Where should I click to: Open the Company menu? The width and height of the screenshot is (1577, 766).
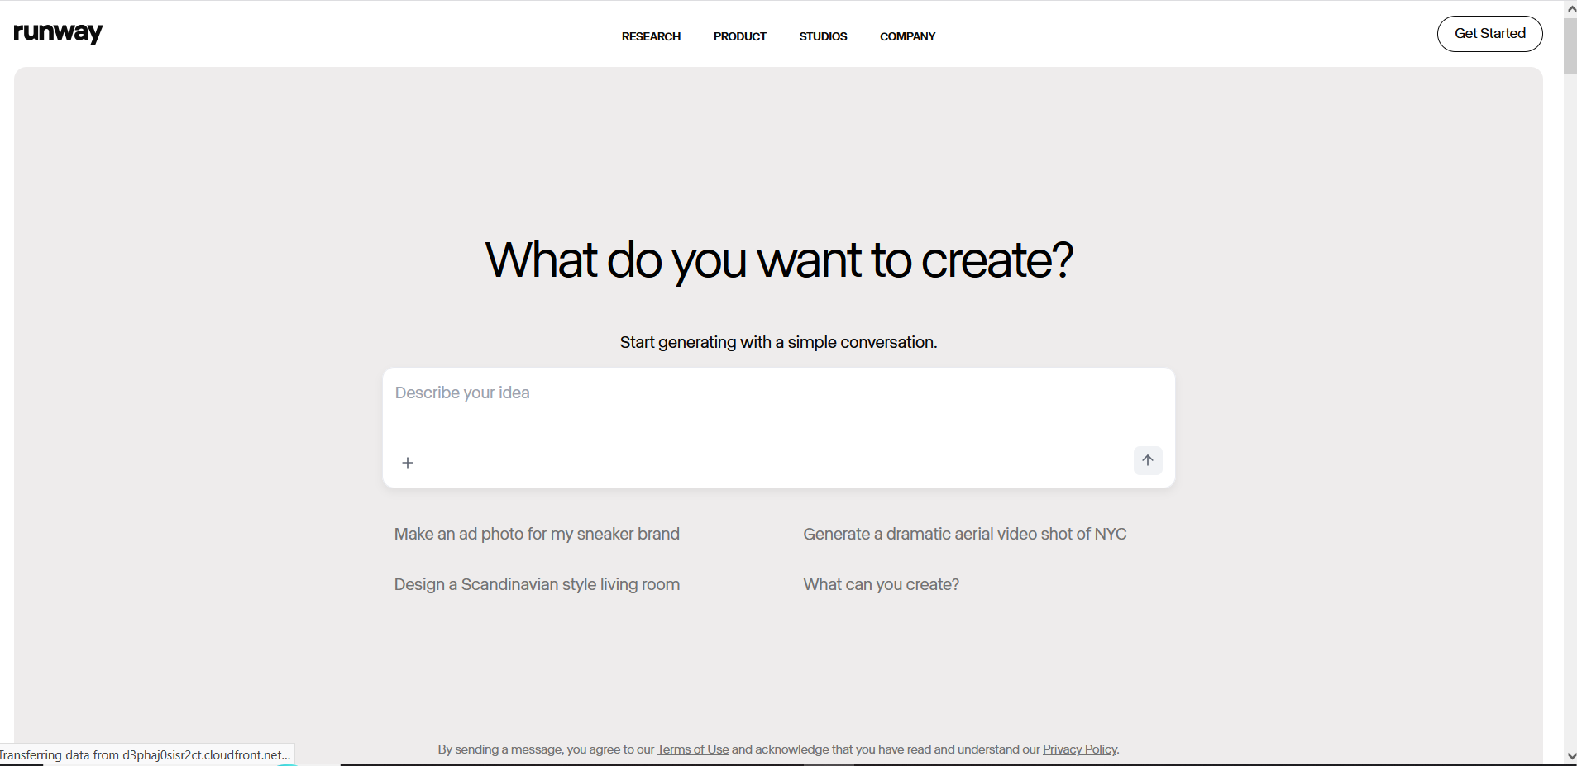(907, 36)
